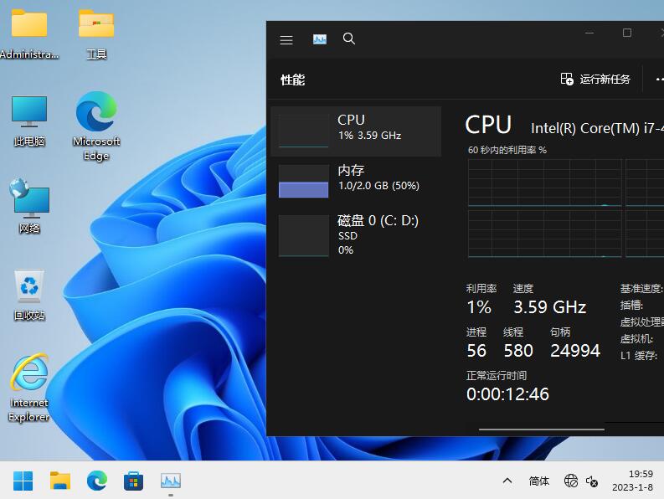Maximize the Task Manager window
This screenshot has width=664, height=499.
point(626,33)
